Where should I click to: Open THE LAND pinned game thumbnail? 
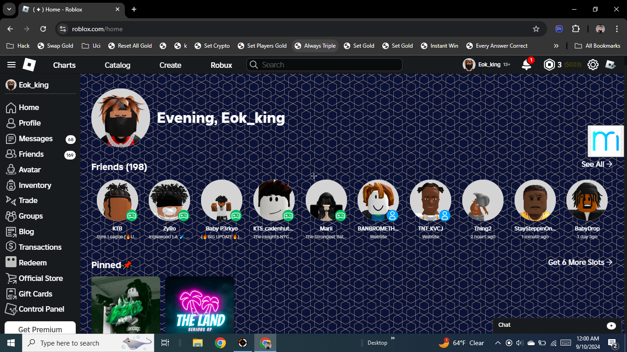tap(200, 305)
